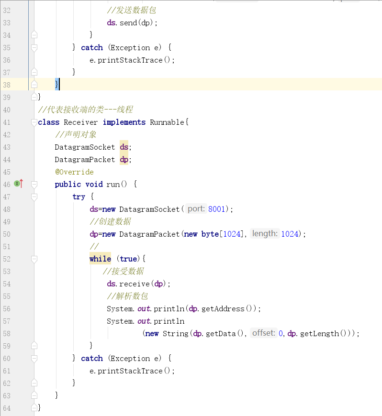Collapse the run() method fold on line 46
This screenshot has width=382, height=416.
34,185
